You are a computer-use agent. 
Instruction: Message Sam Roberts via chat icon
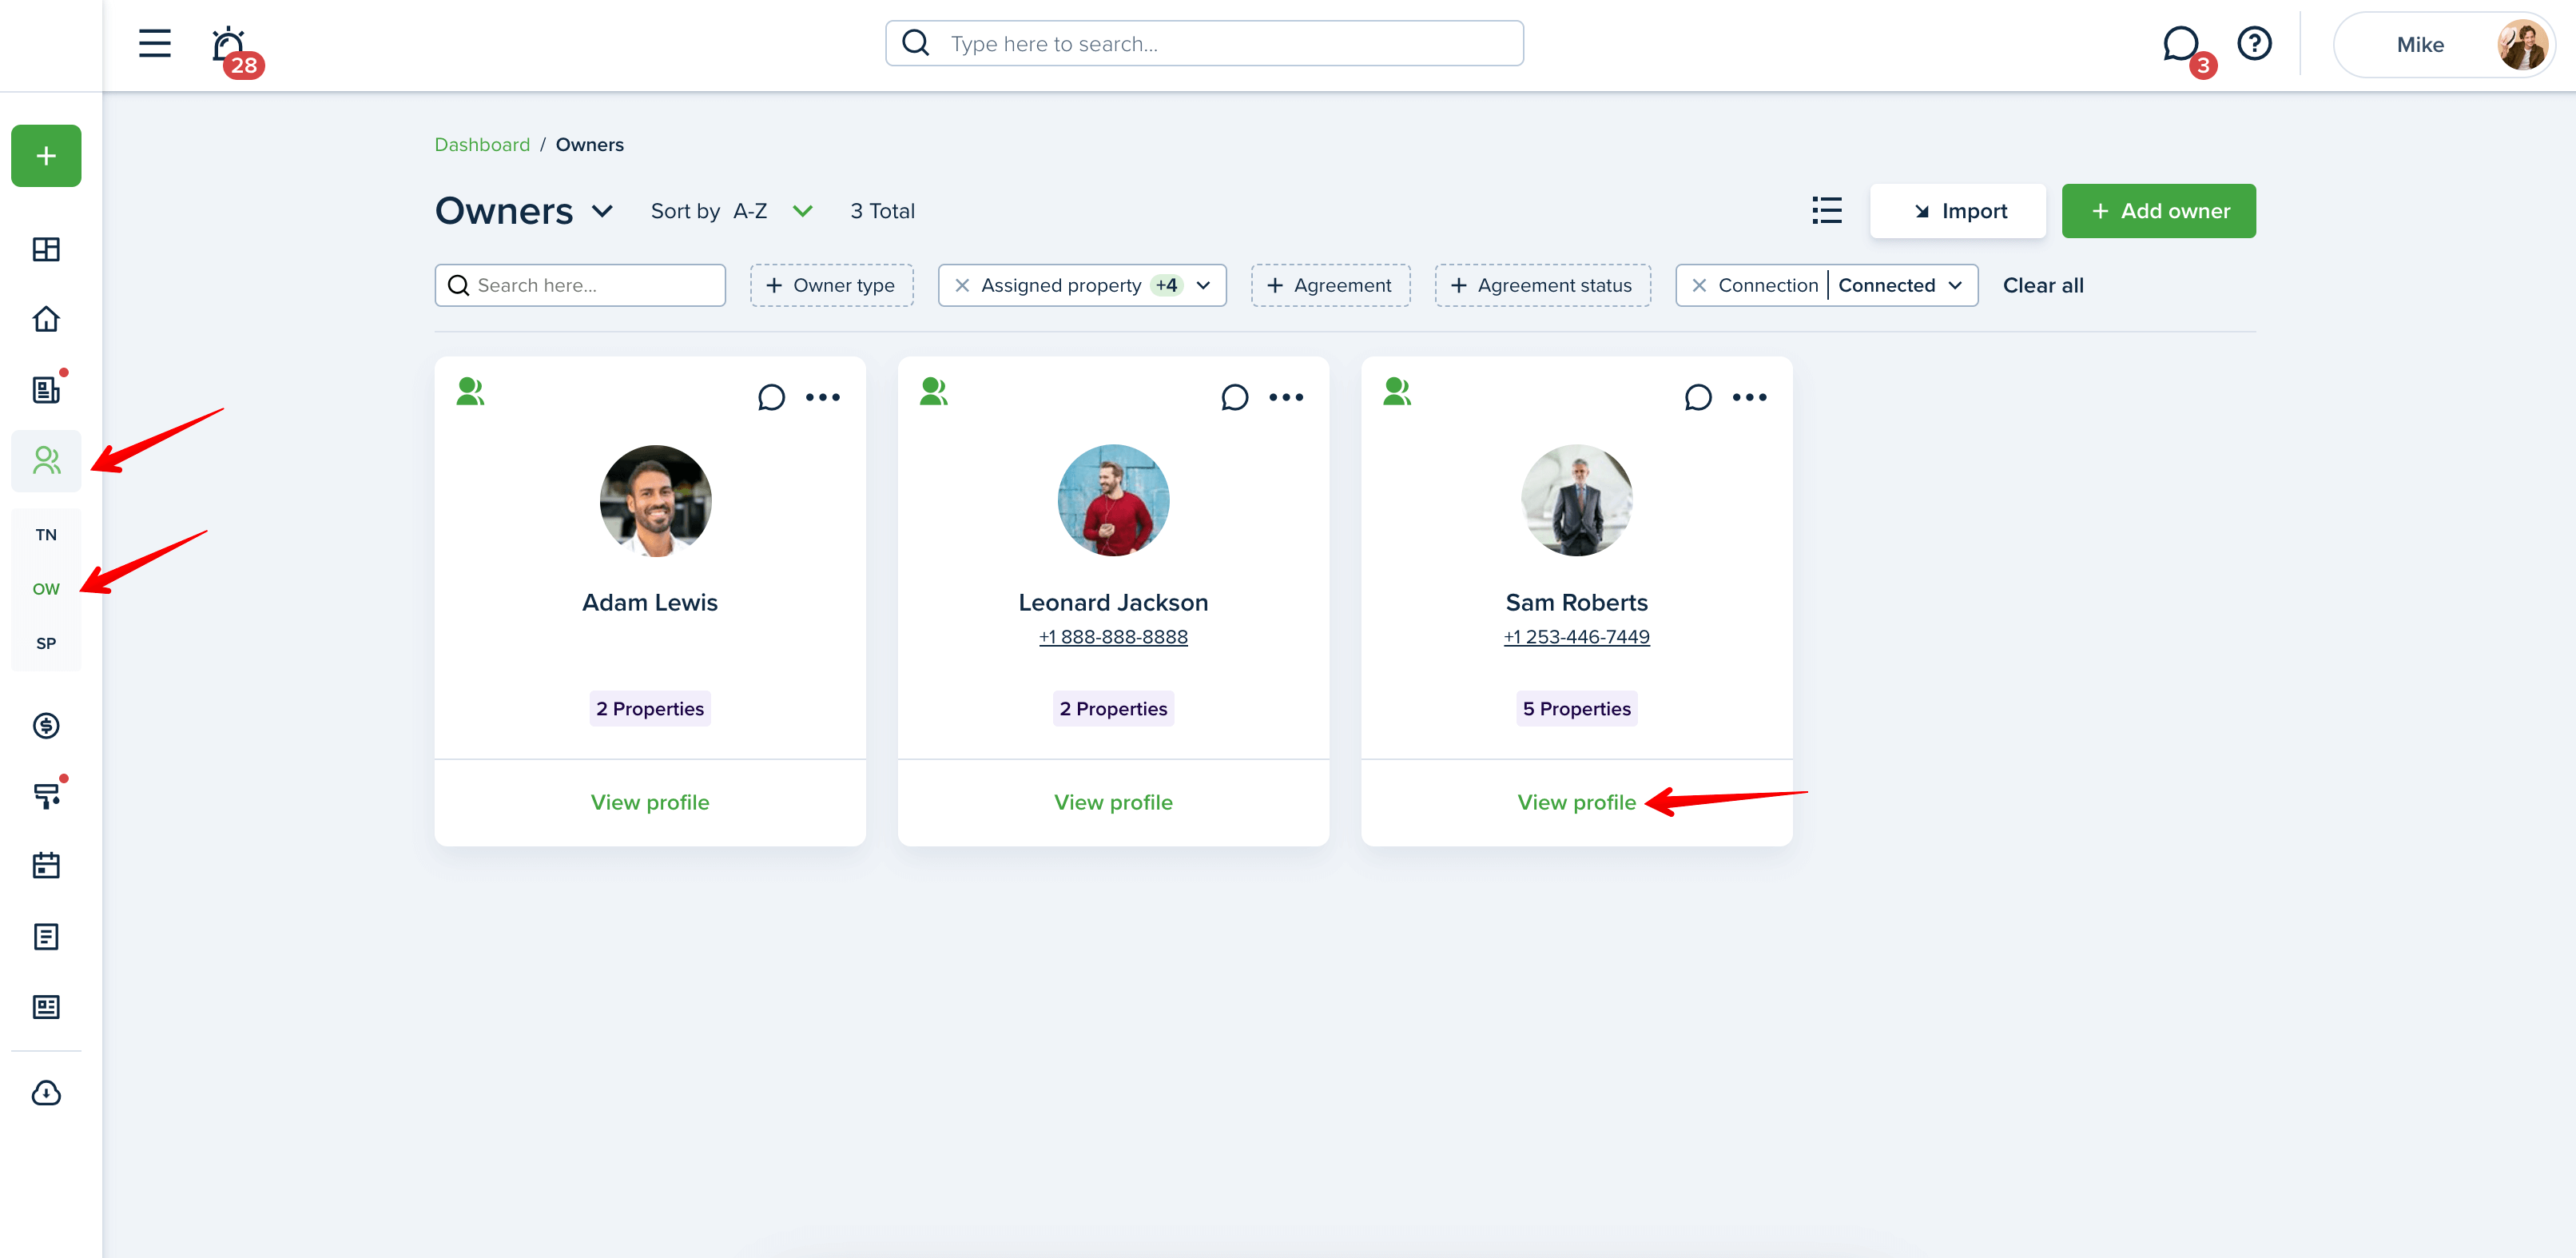coord(1698,397)
